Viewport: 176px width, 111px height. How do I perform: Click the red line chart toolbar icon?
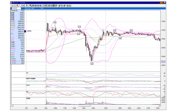[44, 6]
